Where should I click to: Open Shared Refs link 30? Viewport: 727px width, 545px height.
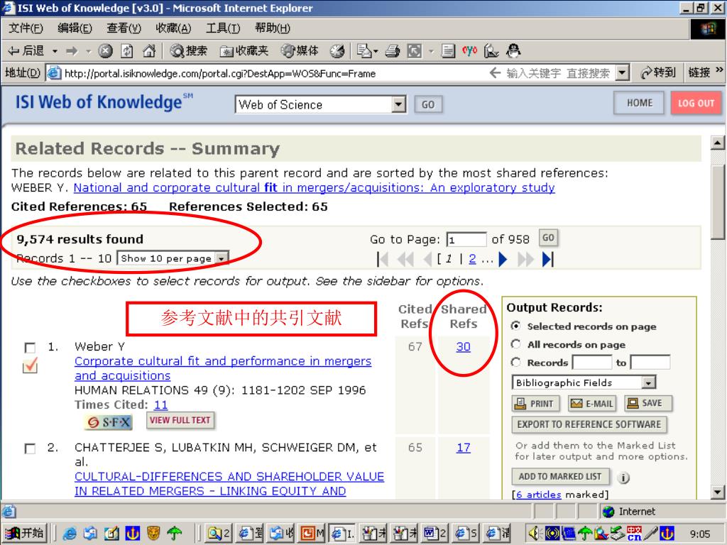(463, 346)
